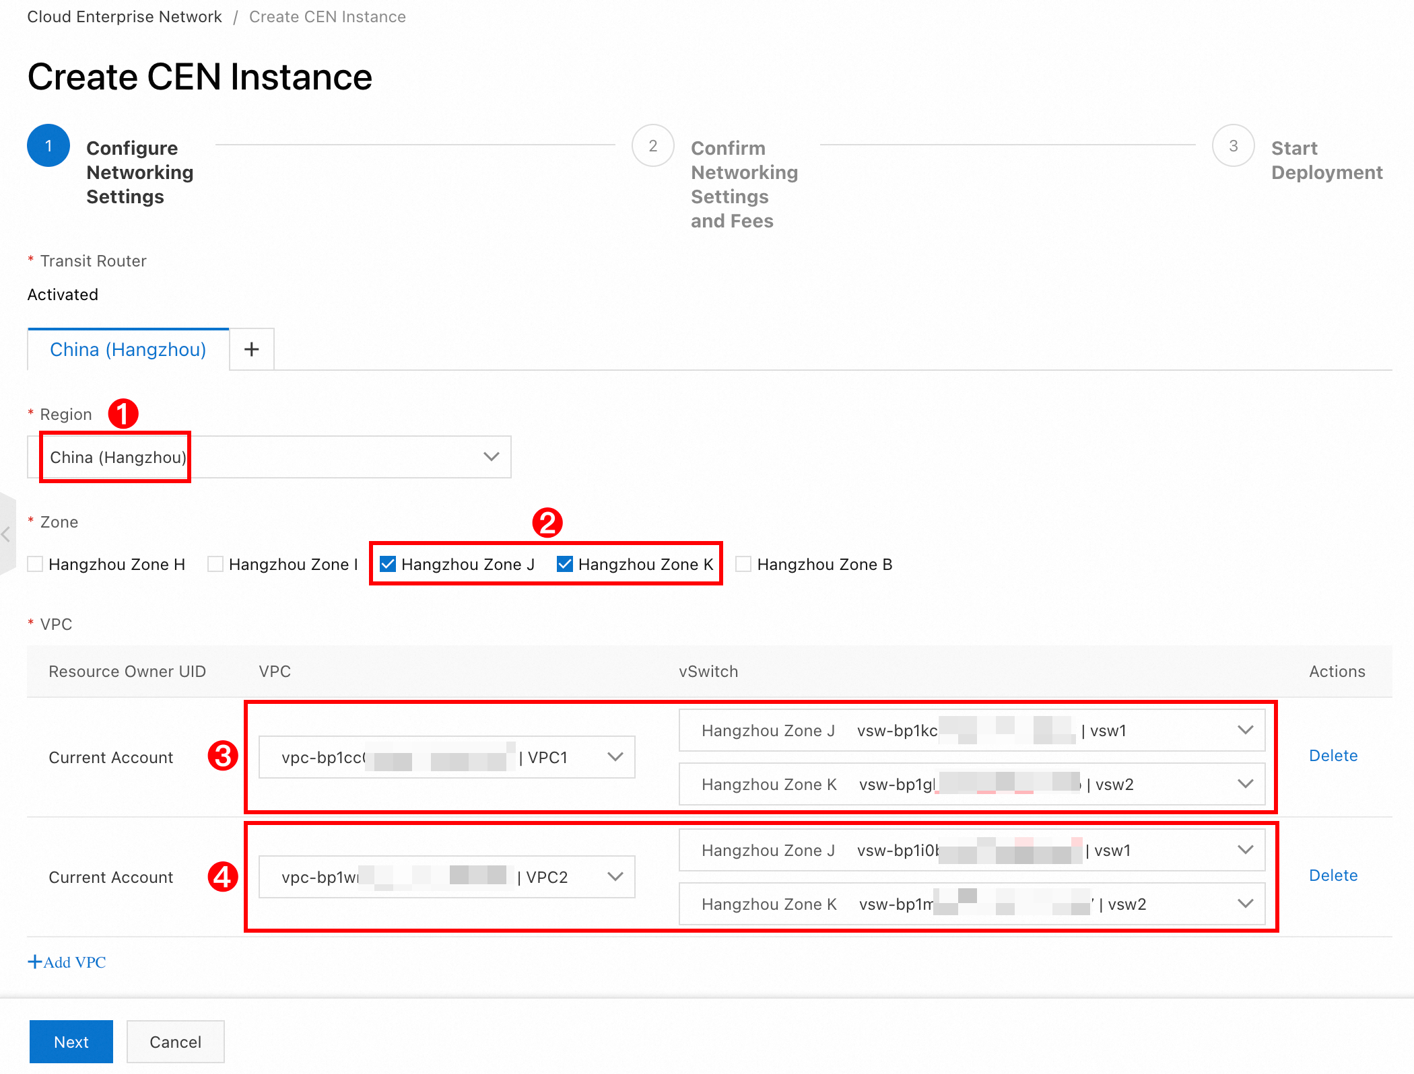Open the VPC1 selection dropdown
The height and width of the screenshot is (1074, 1414).
[447, 757]
